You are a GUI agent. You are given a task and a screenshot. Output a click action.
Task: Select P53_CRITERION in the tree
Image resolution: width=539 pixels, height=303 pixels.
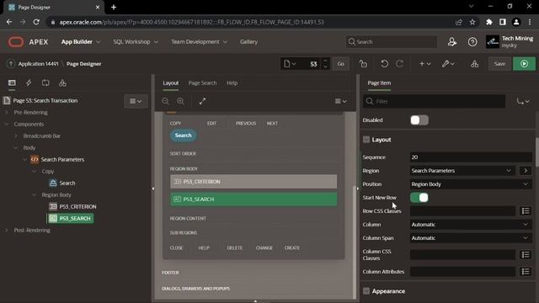pyautogui.click(x=77, y=206)
